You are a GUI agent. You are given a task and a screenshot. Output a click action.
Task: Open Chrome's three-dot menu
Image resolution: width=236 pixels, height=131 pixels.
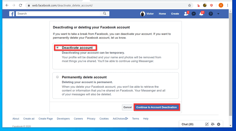[228, 5]
